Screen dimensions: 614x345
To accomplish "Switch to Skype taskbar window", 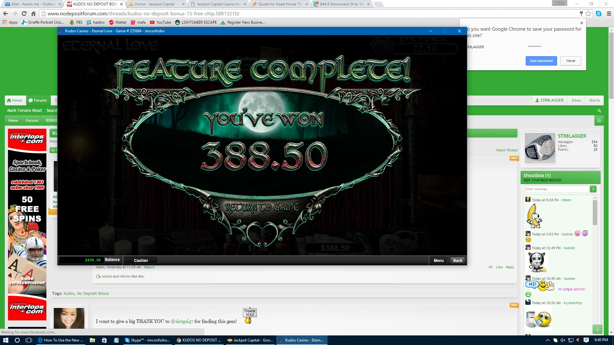I will [x=148, y=340].
